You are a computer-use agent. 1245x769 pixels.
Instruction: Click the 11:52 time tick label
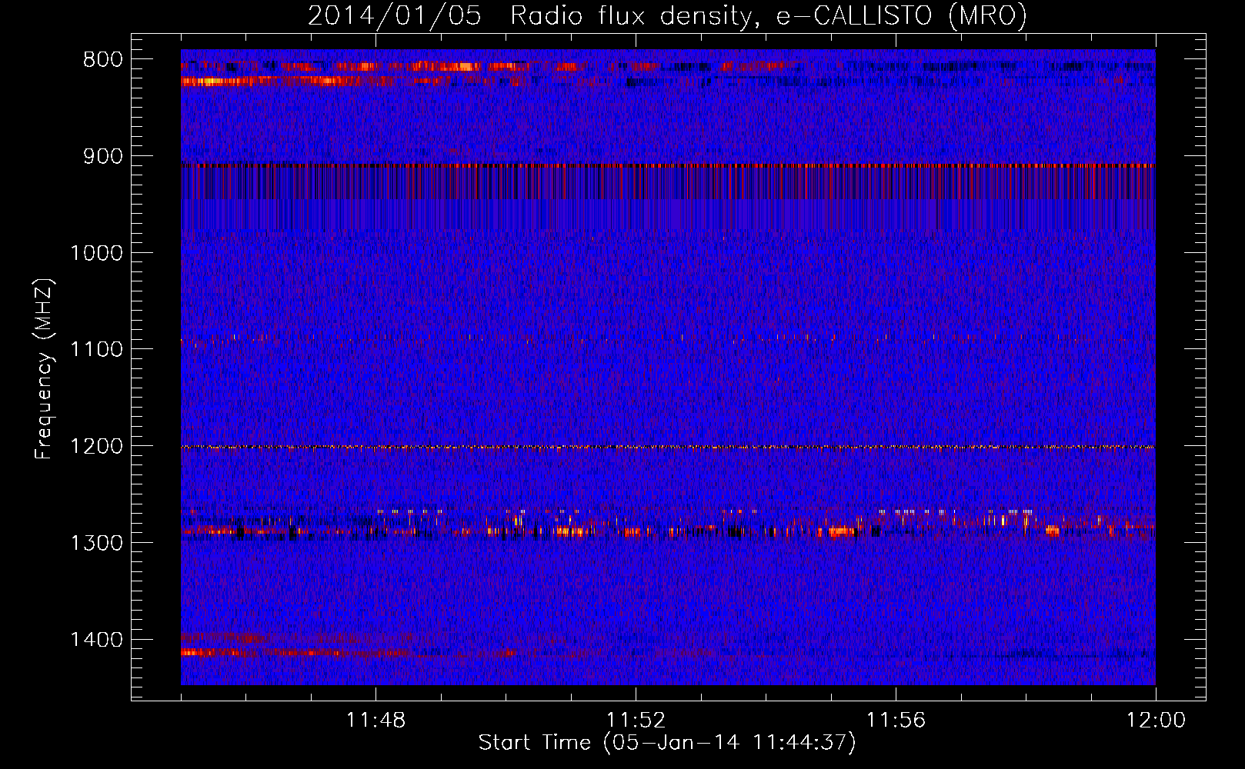point(636,721)
